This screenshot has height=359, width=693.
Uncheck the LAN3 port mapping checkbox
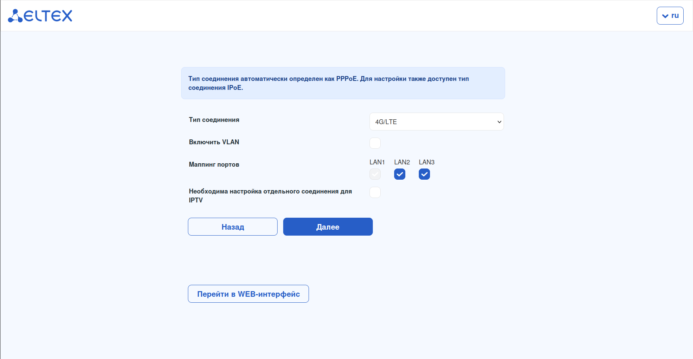[x=424, y=174]
